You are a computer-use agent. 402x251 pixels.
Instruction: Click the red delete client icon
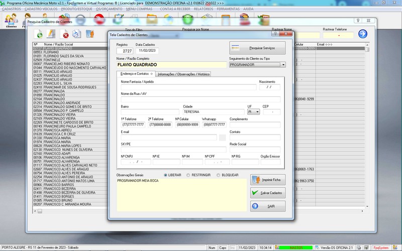point(65,34)
